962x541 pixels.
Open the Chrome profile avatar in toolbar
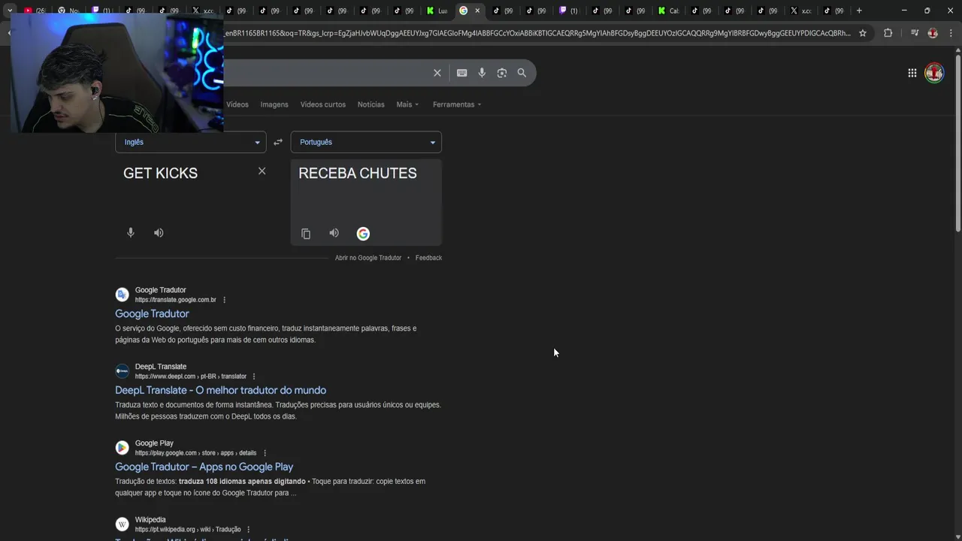tap(933, 33)
